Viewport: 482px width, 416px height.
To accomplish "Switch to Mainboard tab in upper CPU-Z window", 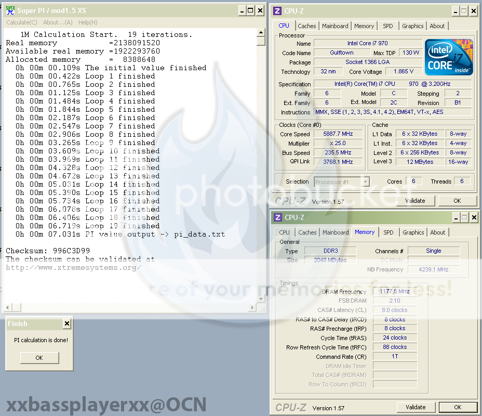I will click(x=335, y=26).
